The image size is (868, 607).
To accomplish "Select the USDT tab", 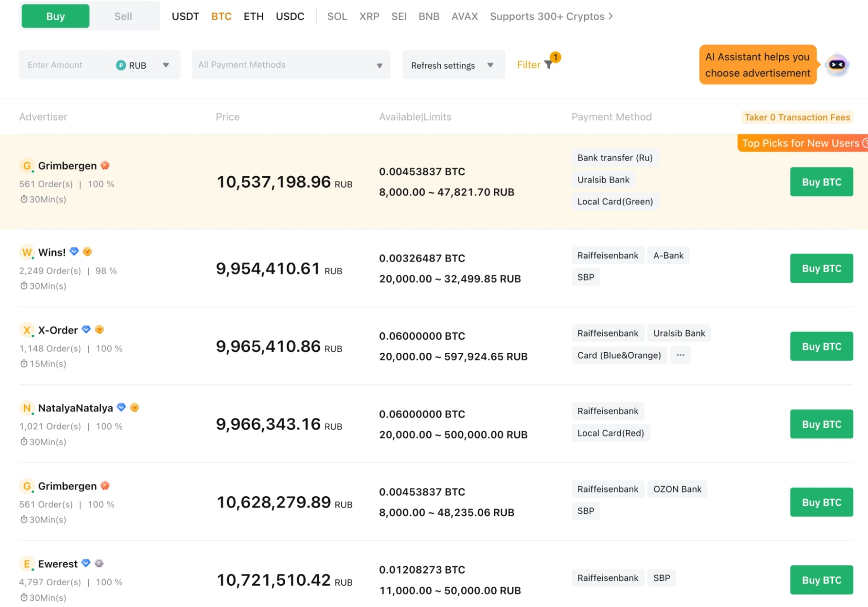I will click(185, 16).
